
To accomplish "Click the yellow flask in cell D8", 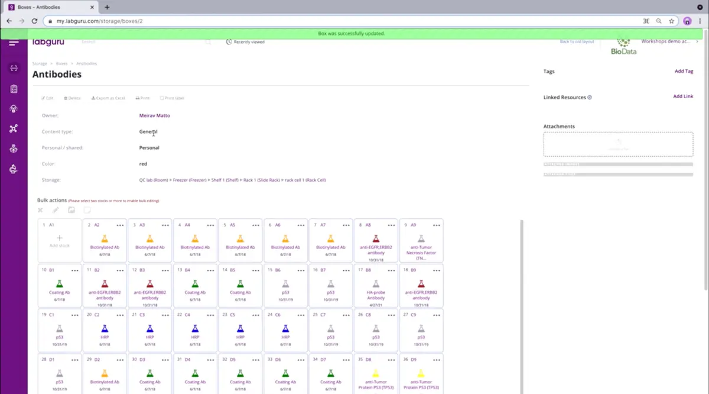I will pos(376,373).
